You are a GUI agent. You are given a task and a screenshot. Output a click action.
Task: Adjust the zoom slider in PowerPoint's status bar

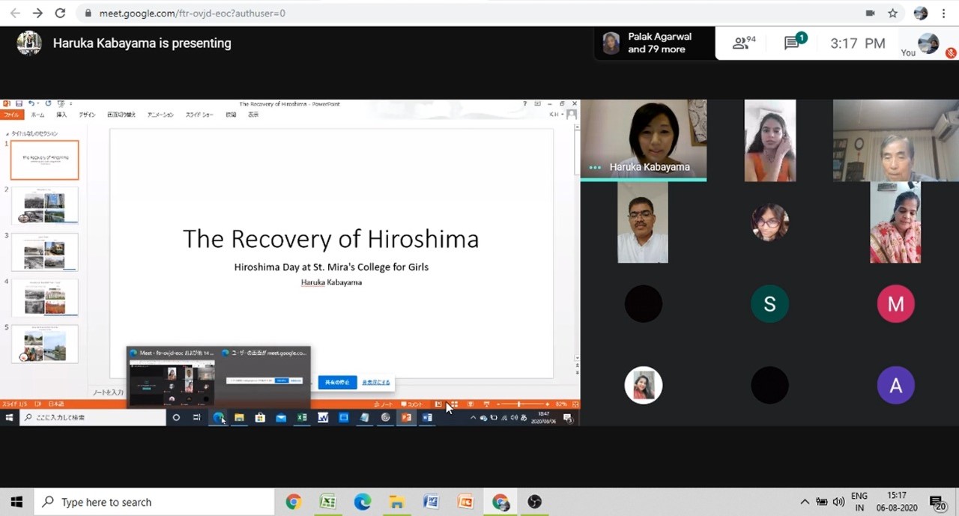click(x=518, y=404)
